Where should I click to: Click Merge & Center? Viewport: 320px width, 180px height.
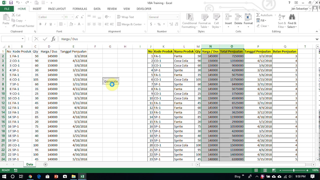[129, 24]
